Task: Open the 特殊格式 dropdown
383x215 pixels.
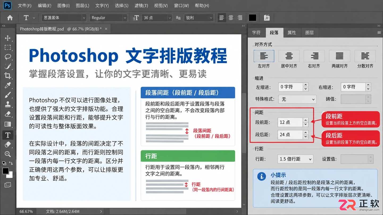Action: 298,99
